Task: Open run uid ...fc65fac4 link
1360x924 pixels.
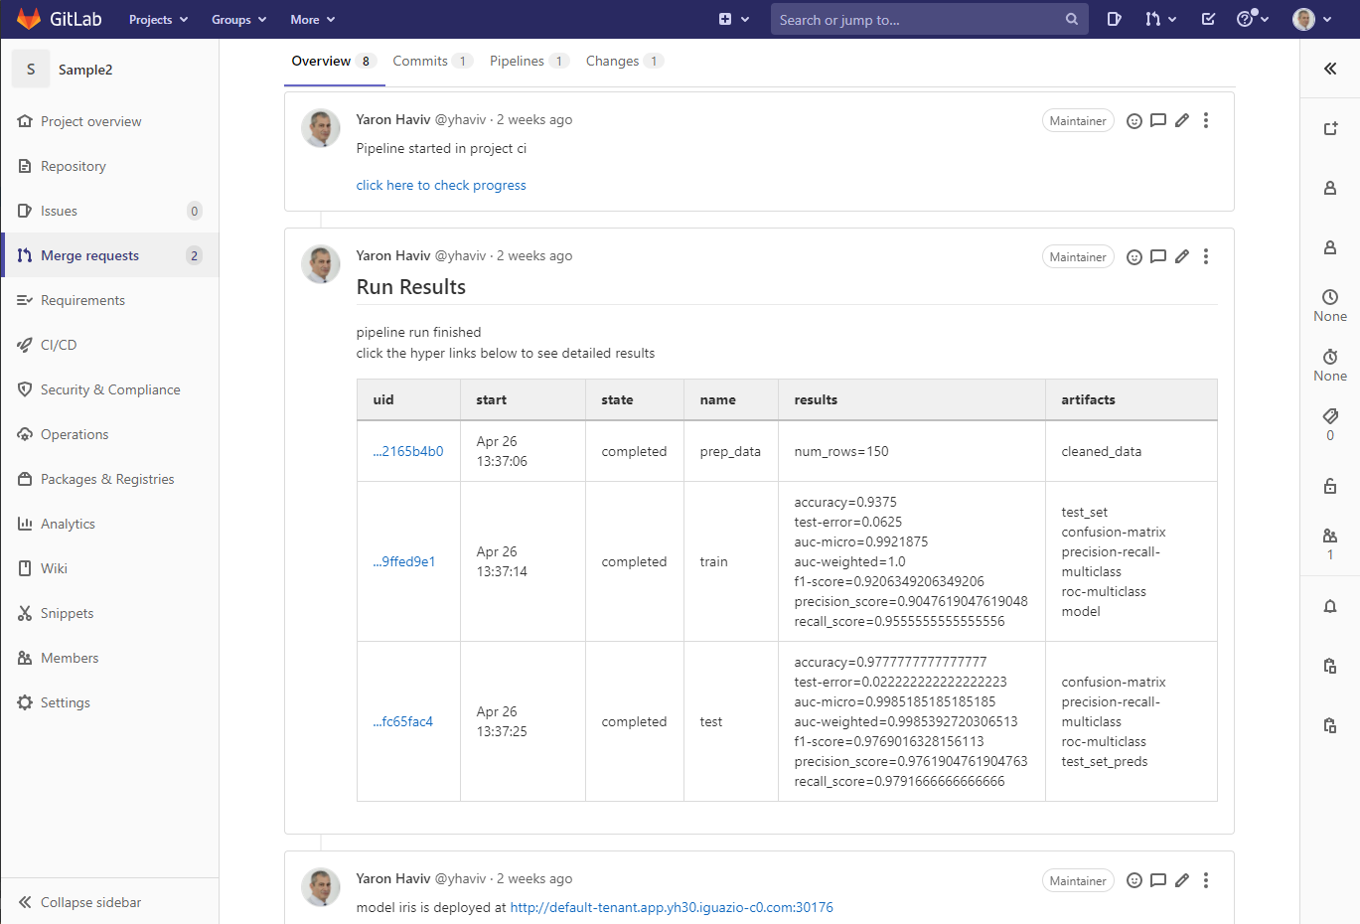Action: (x=403, y=721)
